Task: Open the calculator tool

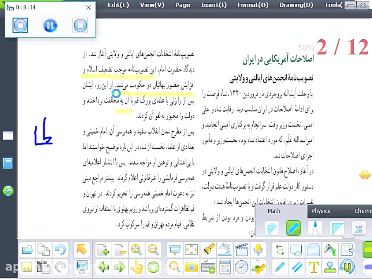Action: [x=224, y=267]
